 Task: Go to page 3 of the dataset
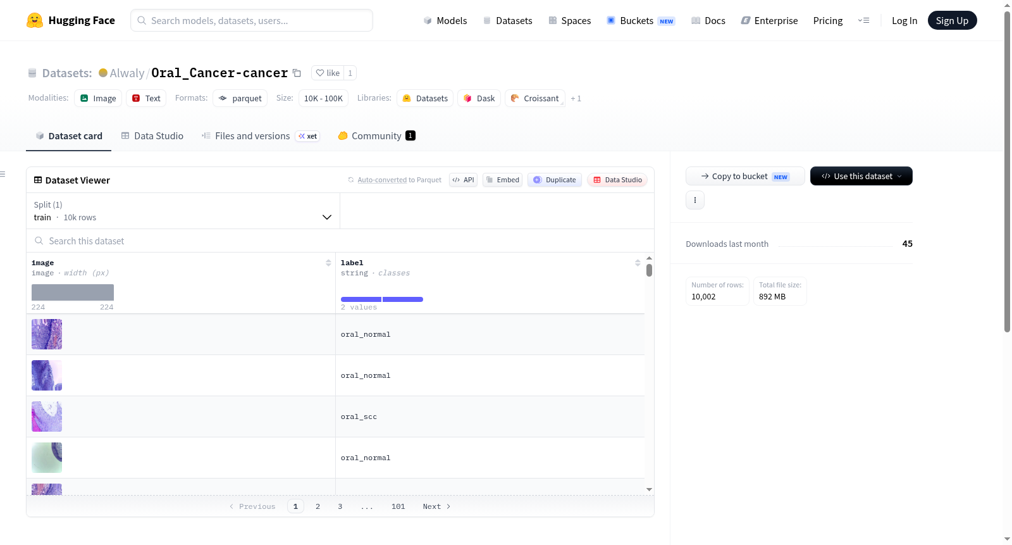340,506
